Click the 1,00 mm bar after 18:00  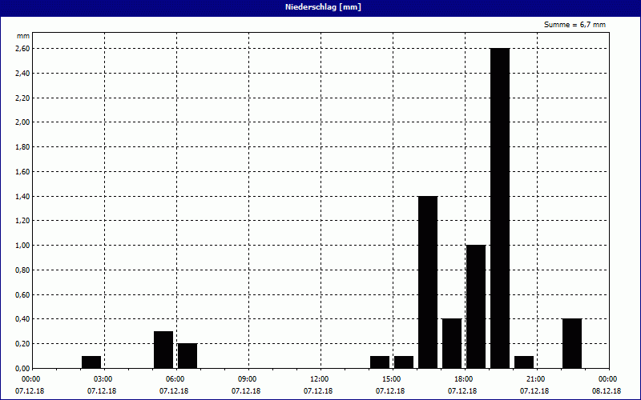point(476,306)
